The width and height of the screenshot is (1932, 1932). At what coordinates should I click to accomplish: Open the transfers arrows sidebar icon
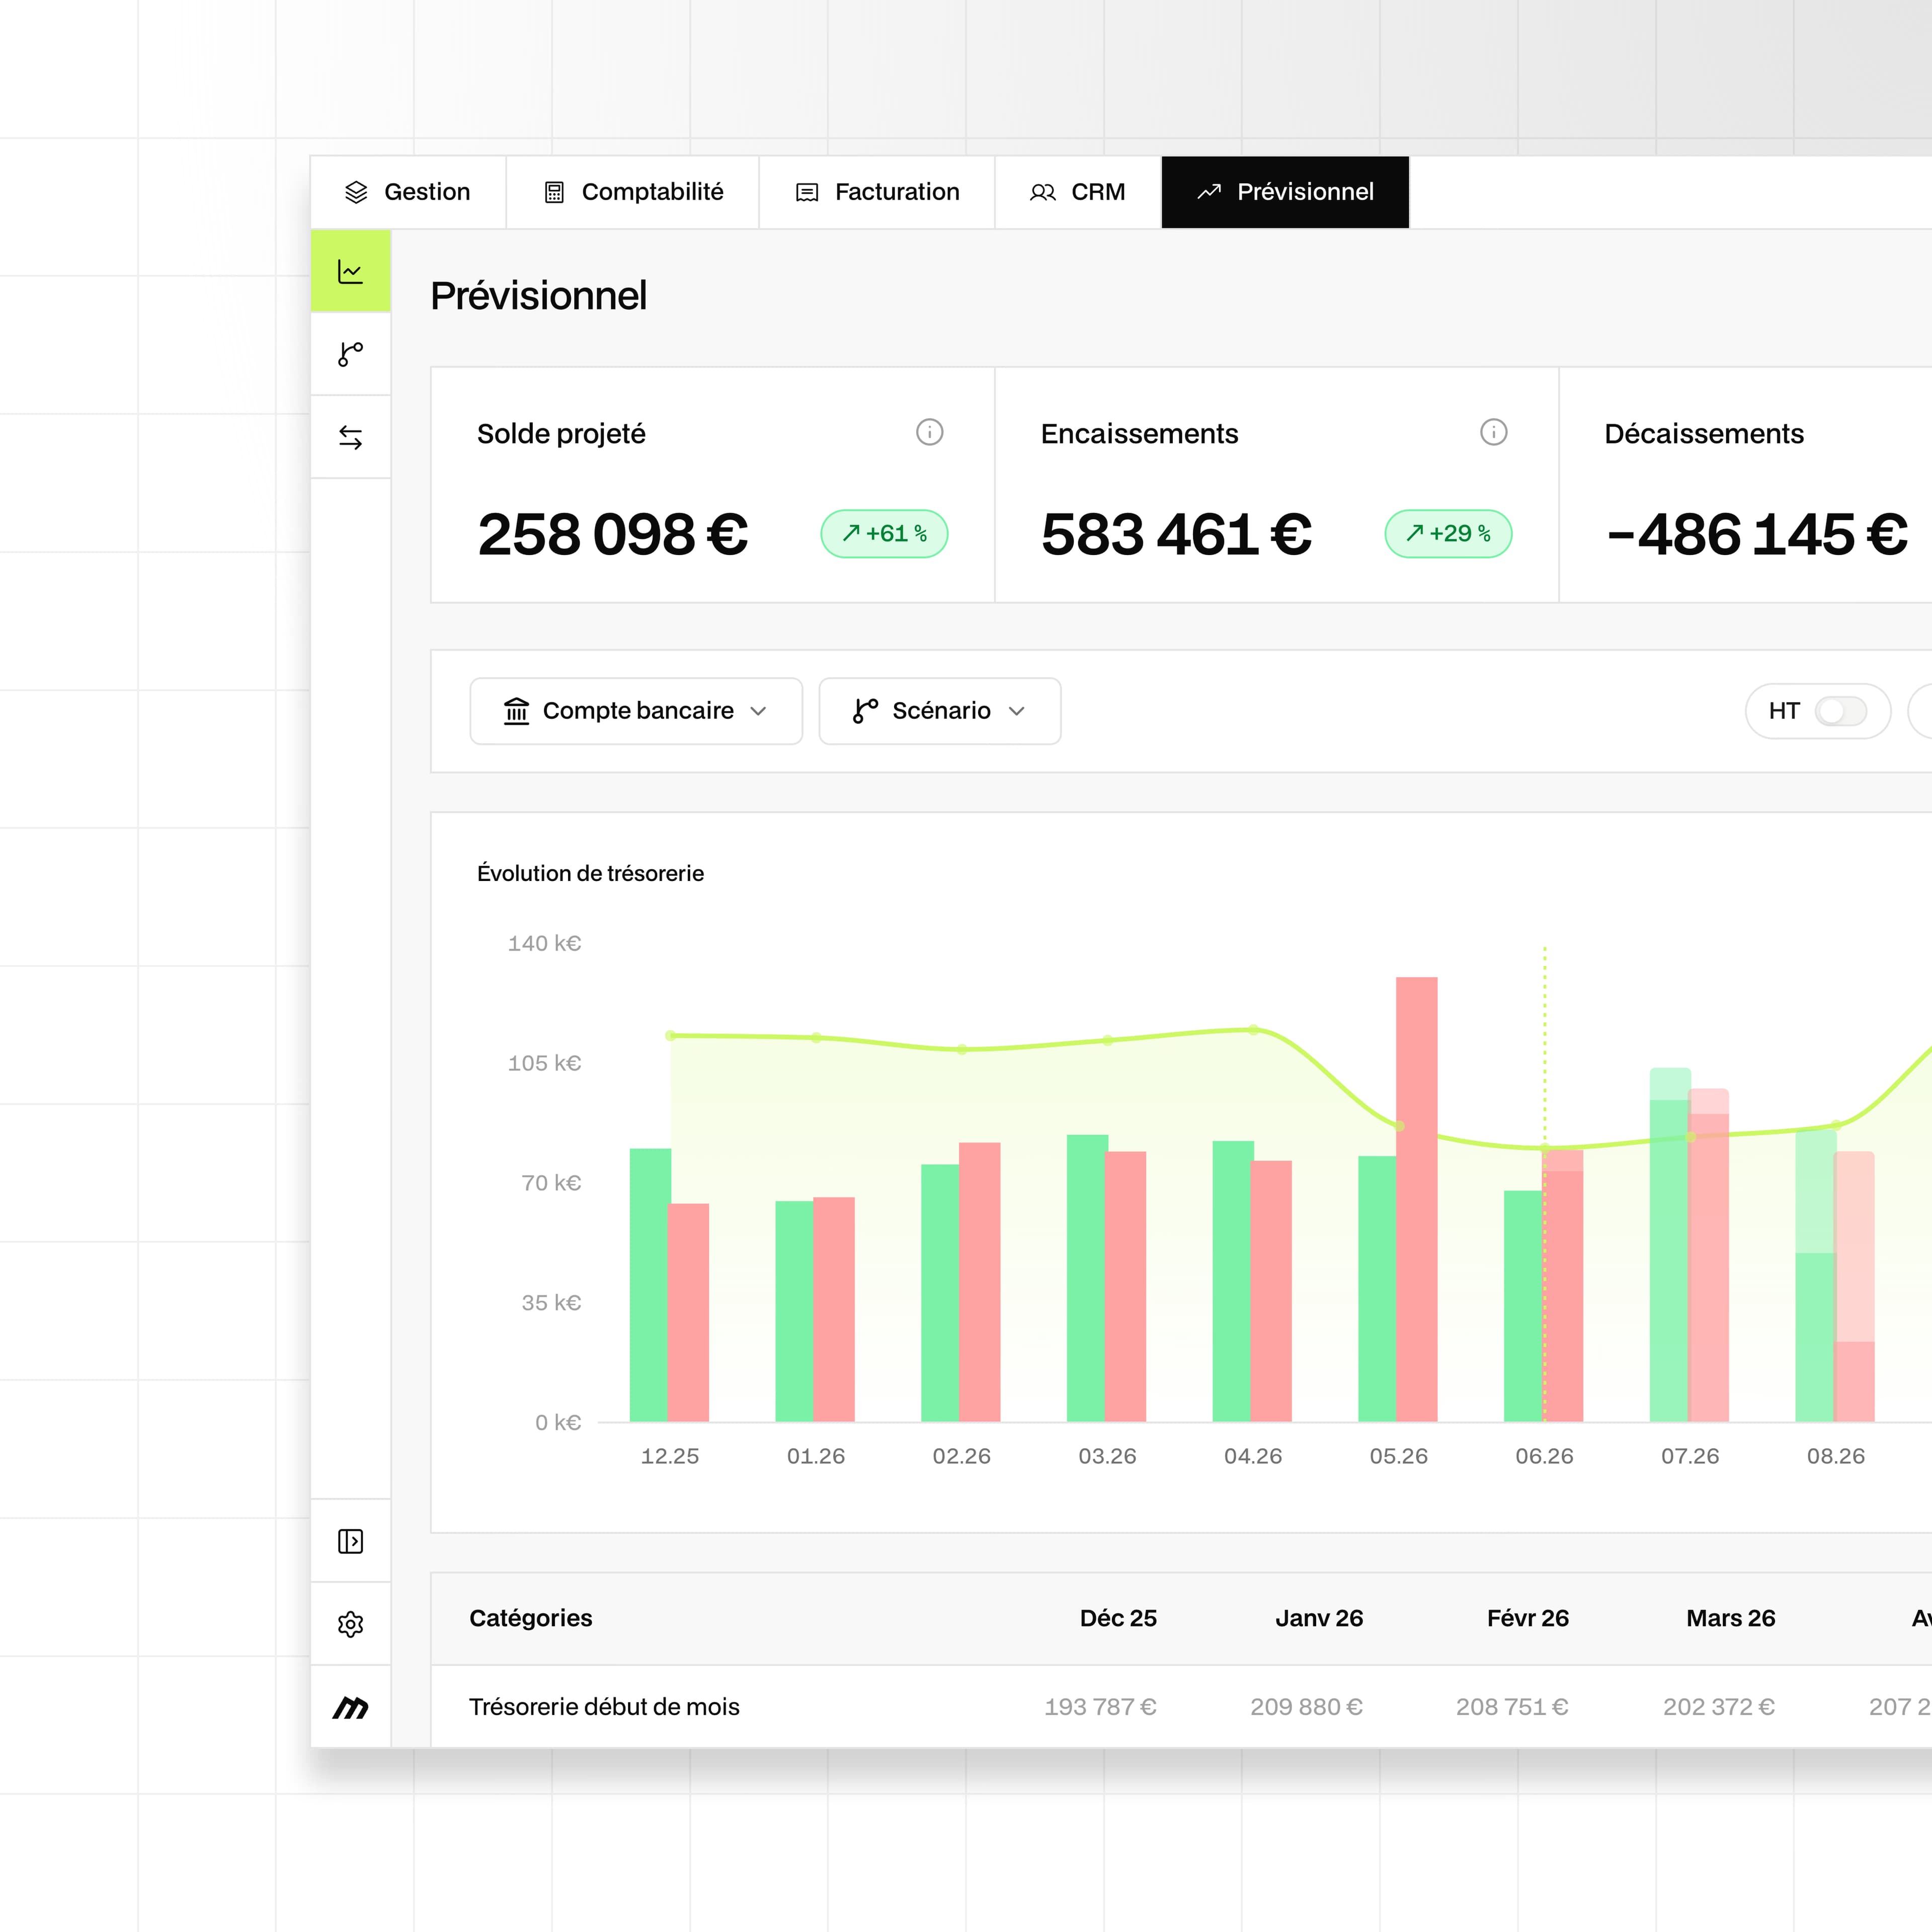(x=350, y=437)
